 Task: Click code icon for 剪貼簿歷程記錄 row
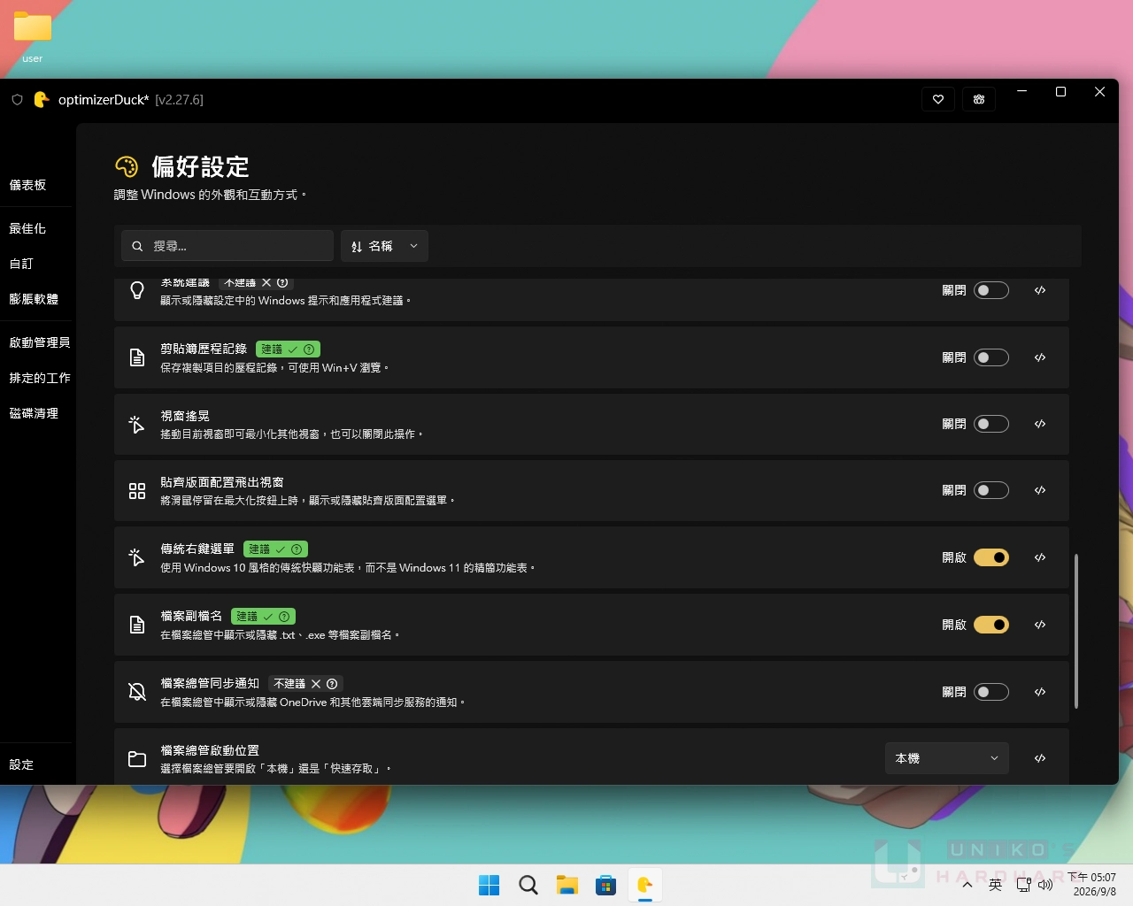pos(1040,357)
